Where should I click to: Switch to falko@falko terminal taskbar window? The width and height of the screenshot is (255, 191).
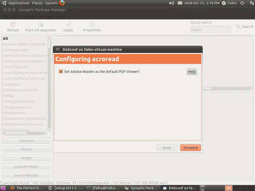[x=103, y=188]
